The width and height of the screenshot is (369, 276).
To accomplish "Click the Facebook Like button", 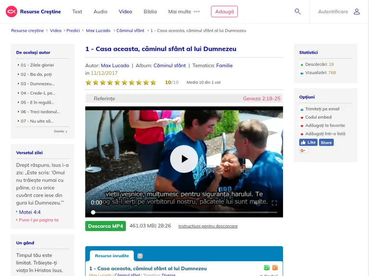I will pyautogui.click(x=308, y=143).
